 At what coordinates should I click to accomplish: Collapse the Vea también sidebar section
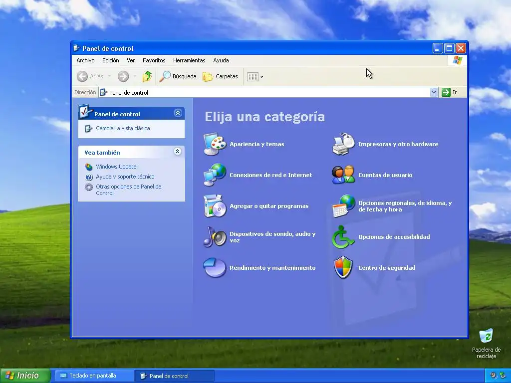coord(177,152)
